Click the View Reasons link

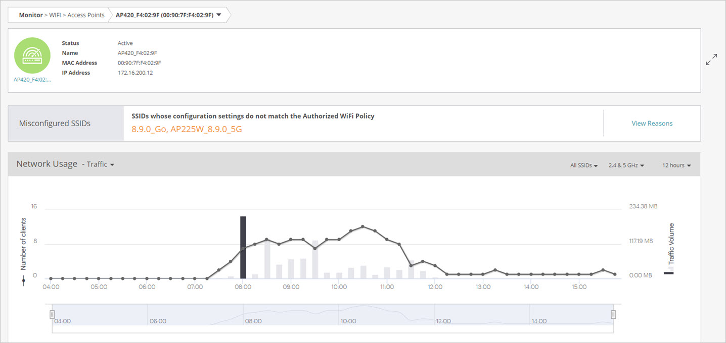click(x=652, y=123)
